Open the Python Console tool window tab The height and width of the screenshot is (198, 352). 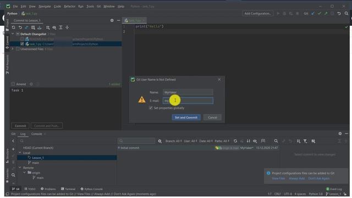(x=92, y=189)
